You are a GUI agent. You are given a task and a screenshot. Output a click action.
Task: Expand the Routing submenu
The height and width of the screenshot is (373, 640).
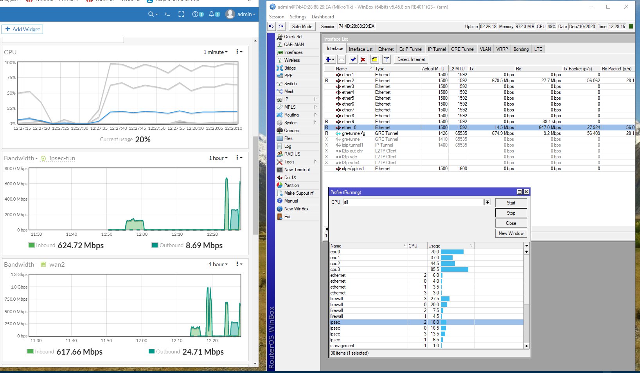coord(297,115)
